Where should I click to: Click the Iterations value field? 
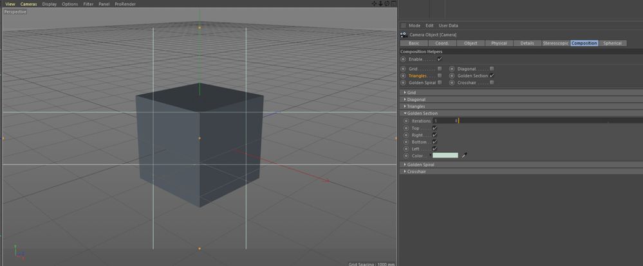point(443,121)
